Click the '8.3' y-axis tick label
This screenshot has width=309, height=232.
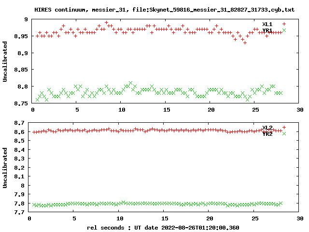(x=19, y=159)
